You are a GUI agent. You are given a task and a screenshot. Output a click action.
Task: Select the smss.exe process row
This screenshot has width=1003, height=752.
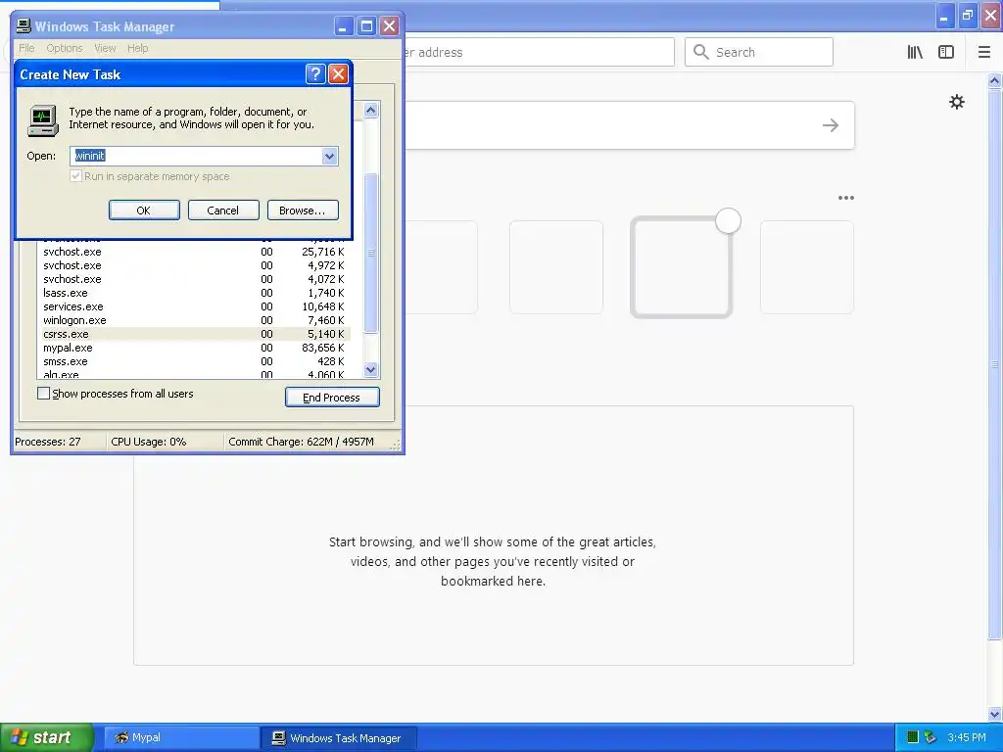point(194,361)
